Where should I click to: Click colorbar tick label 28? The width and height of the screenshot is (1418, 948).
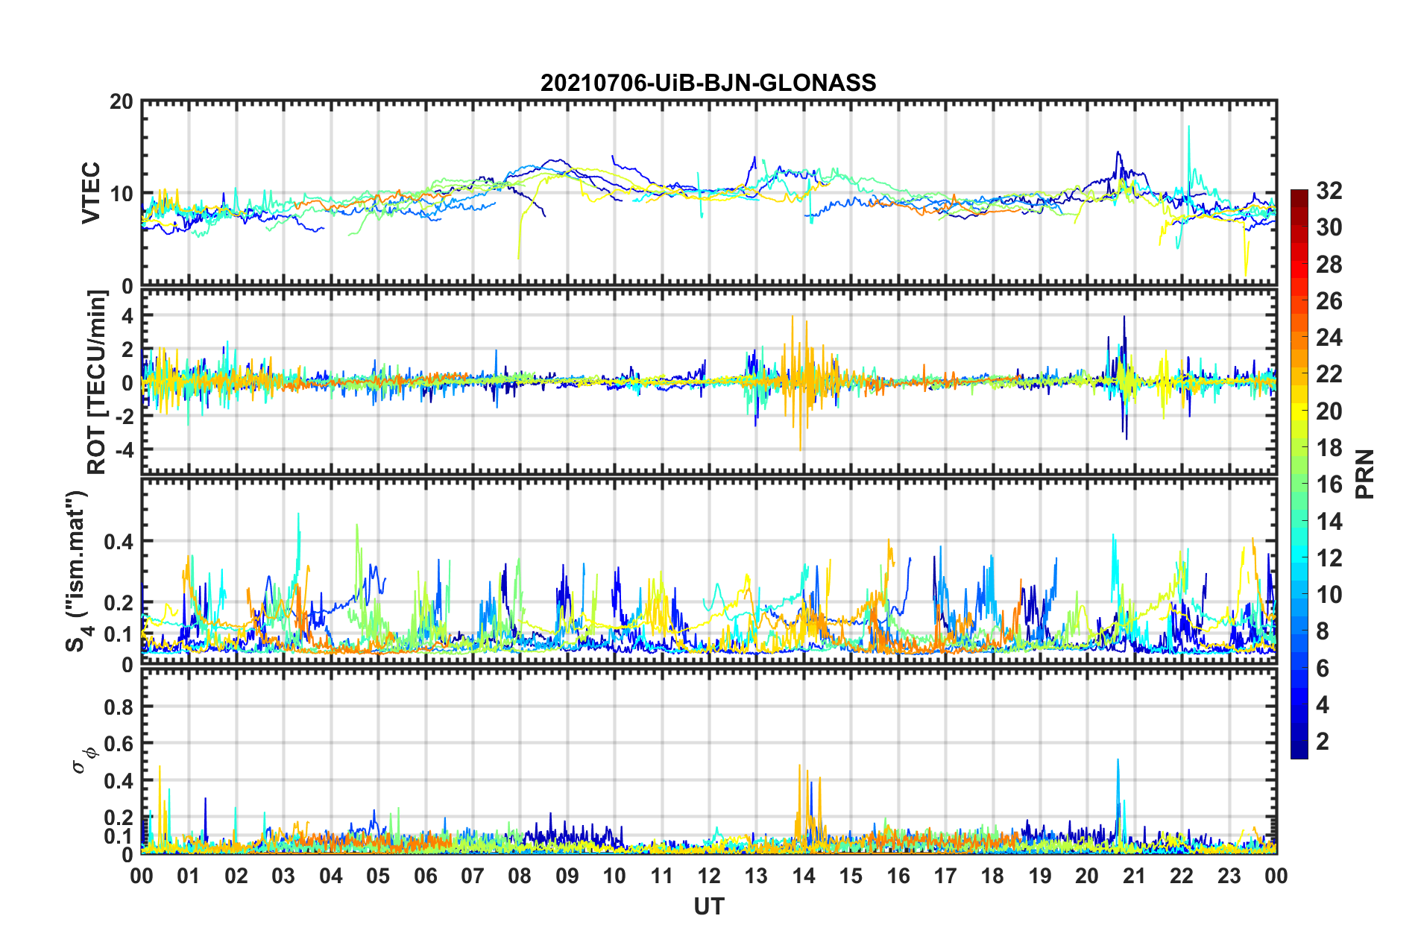pyautogui.click(x=1329, y=265)
